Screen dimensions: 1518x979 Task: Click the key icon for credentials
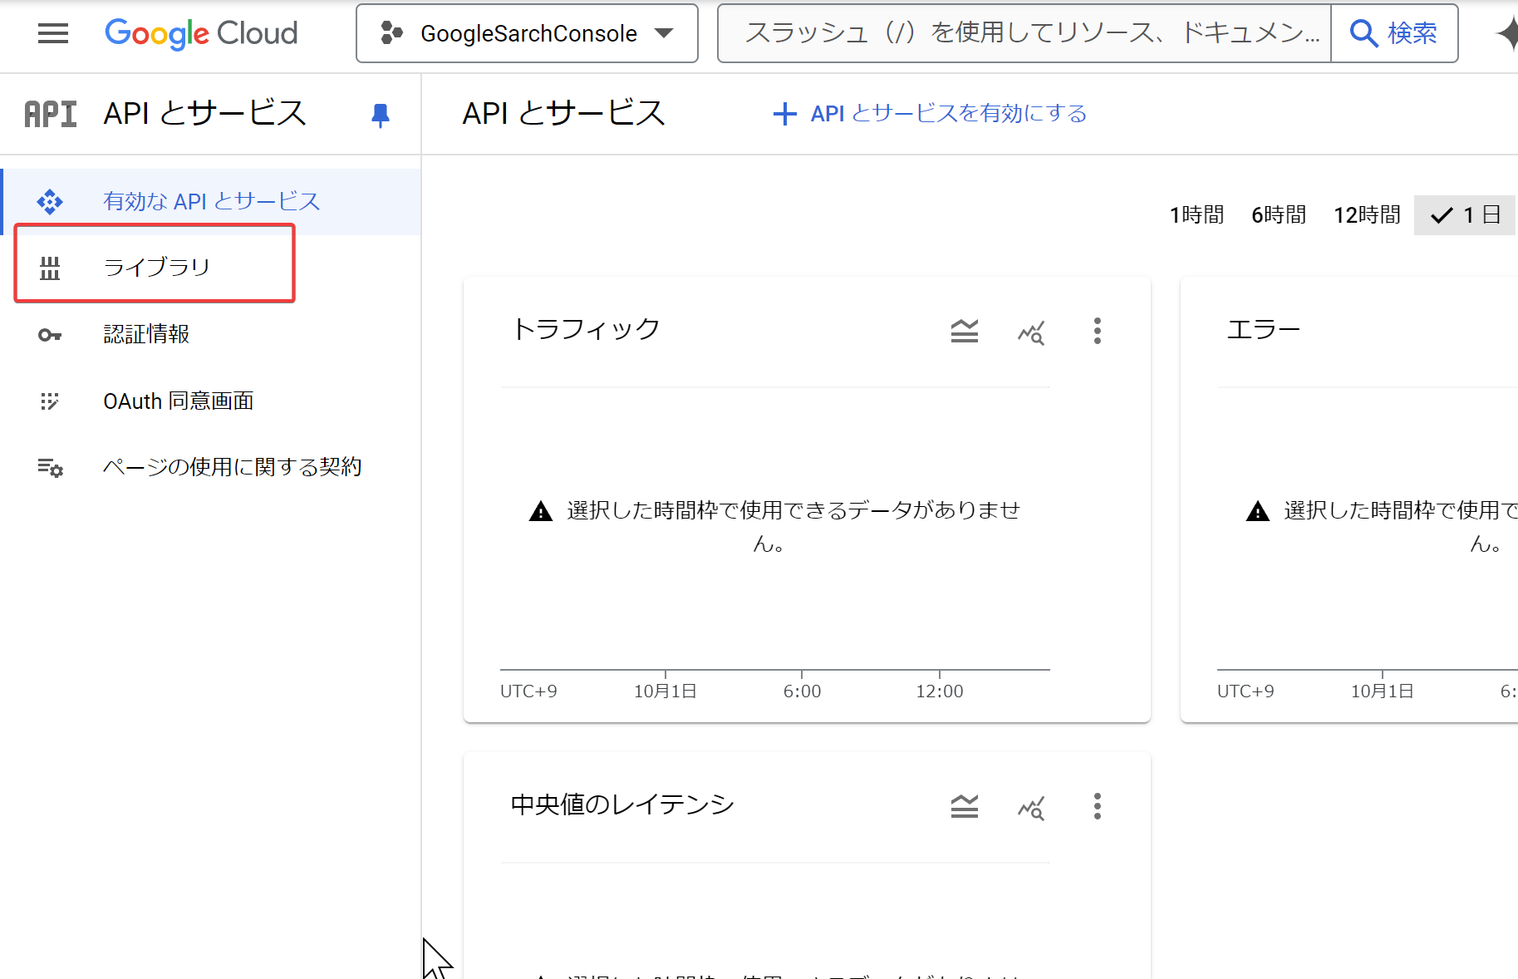50,335
